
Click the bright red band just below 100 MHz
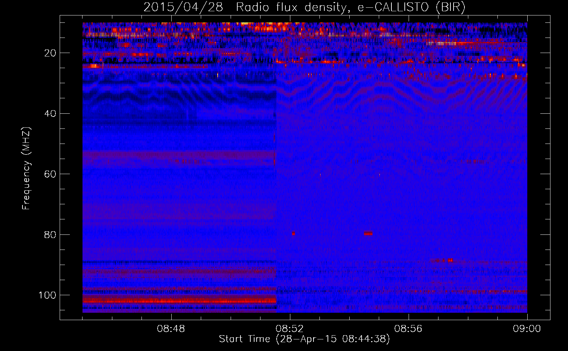[x=179, y=300]
